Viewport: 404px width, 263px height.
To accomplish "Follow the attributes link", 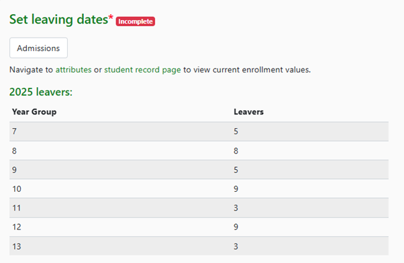I will [x=73, y=70].
